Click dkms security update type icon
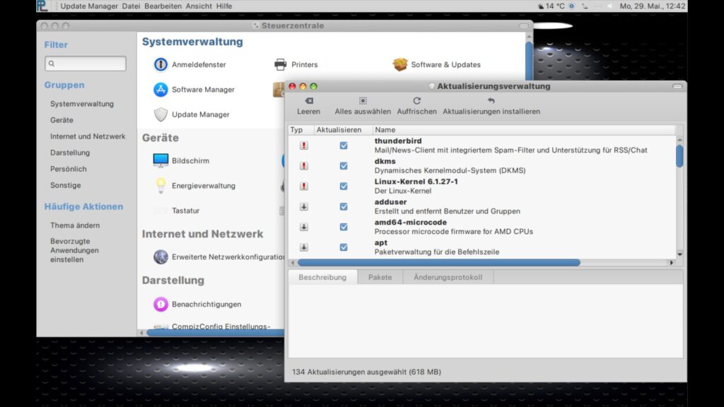The width and height of the screenshot is (724, 407). click(304, 165)
